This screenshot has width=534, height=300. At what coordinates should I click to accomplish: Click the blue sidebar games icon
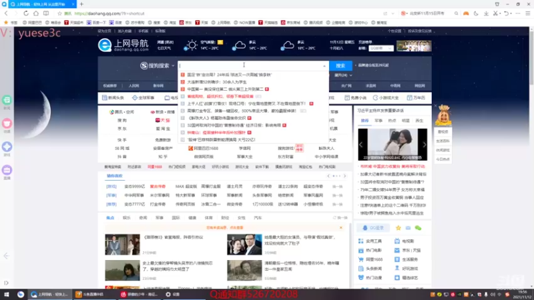[x=7, y=147]
